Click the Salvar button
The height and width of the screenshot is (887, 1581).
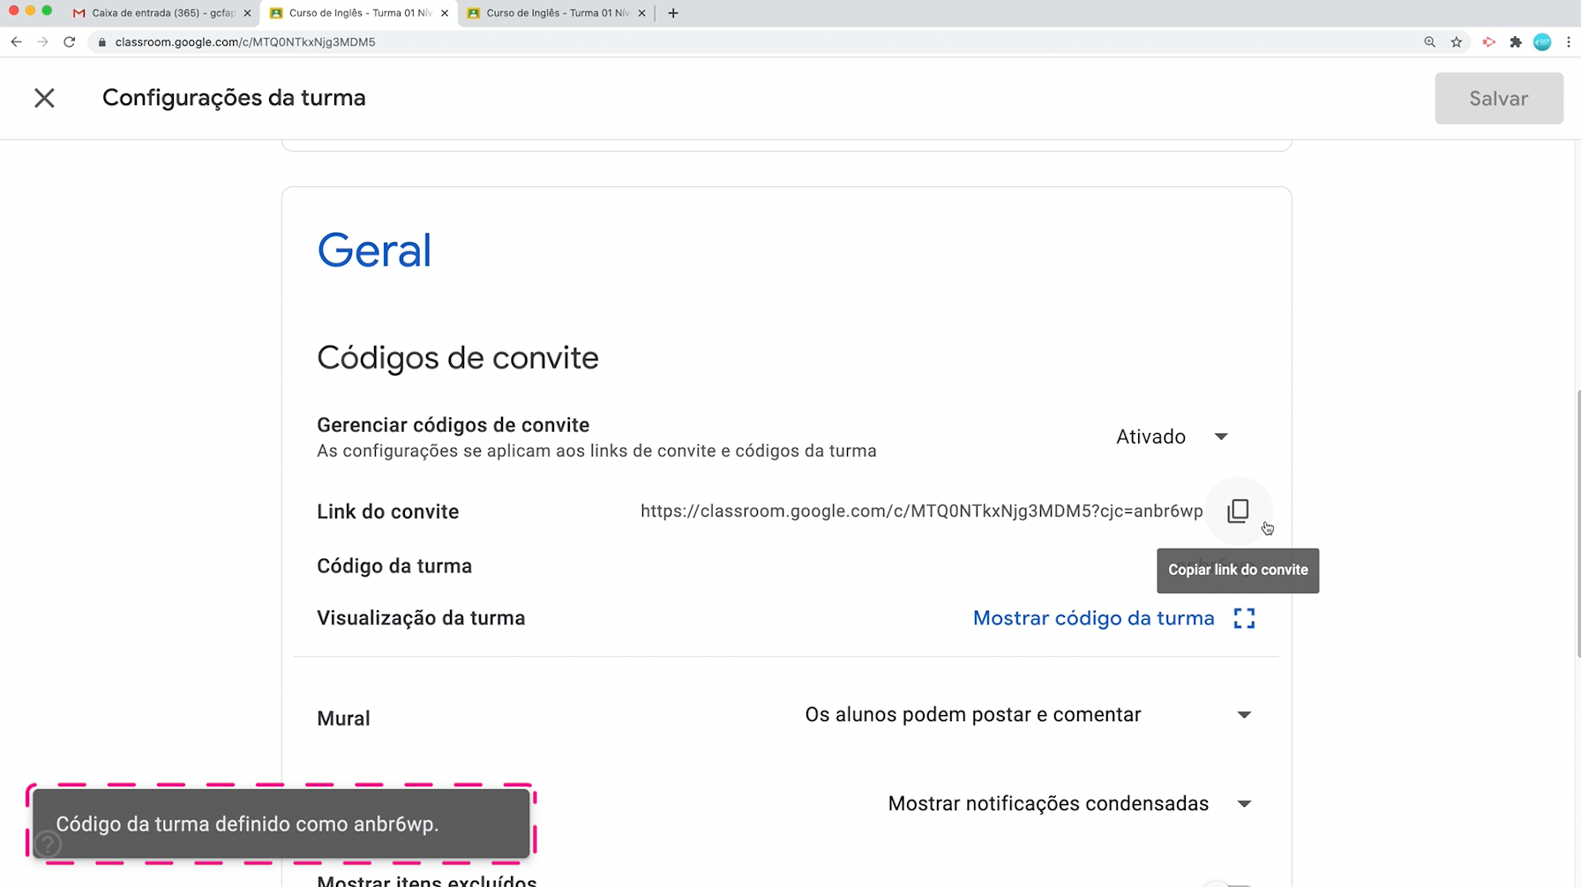point(1498,98)
